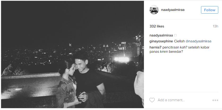
Task: Like the post with the heart icon
Action: pos(152,100)
